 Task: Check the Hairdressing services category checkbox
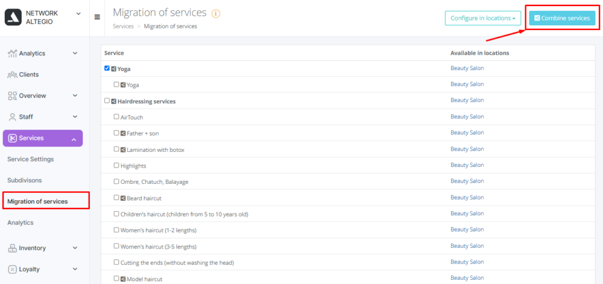click(107, 101)
